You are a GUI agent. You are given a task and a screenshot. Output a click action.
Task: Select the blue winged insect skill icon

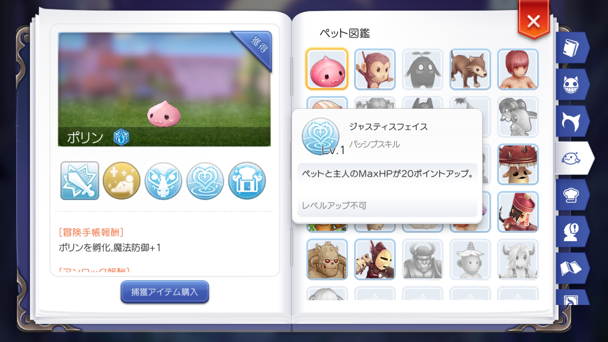163,181
